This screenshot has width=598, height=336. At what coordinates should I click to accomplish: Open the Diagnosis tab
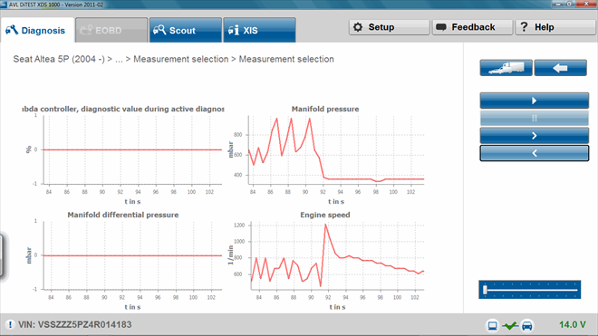37,30
